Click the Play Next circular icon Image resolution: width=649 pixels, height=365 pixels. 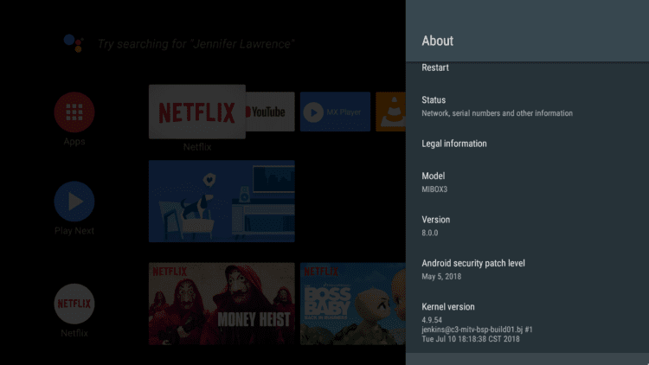pos(74,202)
